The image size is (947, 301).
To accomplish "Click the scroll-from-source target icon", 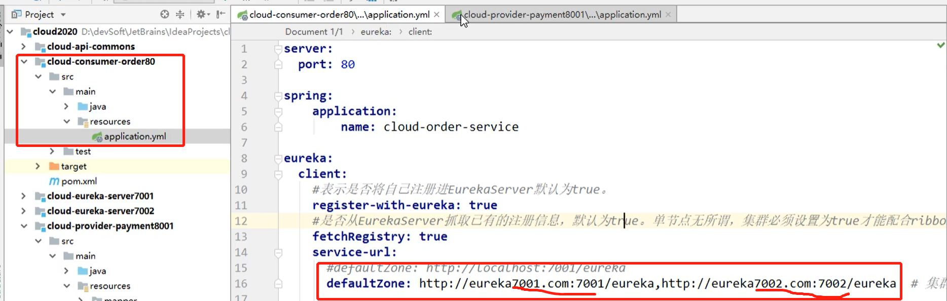I will coord(165,14).
